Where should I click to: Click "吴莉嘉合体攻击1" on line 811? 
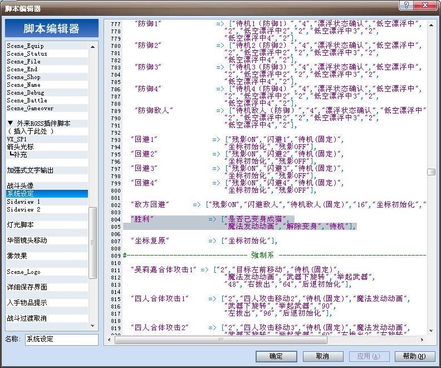pos(164,269)
